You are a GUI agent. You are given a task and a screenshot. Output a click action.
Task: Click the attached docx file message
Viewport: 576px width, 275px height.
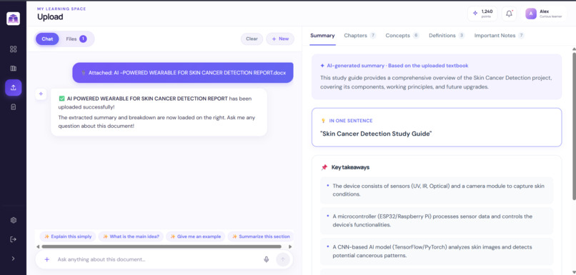[182, 73]
